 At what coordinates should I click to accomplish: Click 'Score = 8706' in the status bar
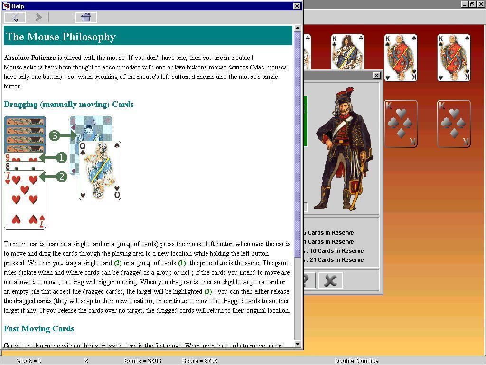pos(199,361)
